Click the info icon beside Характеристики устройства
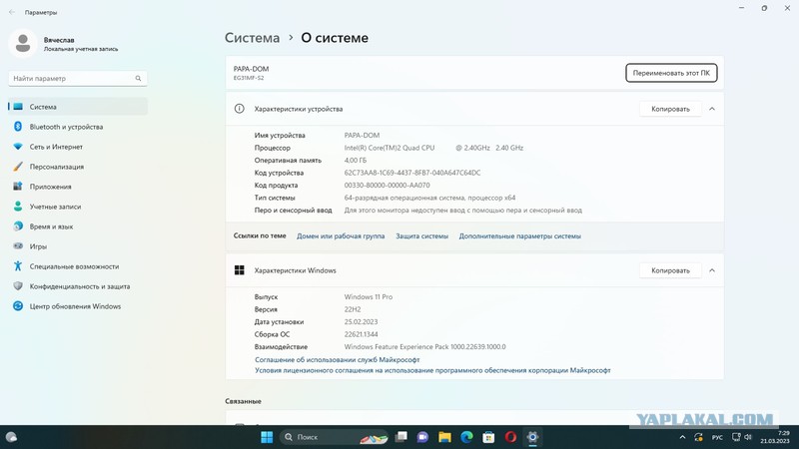 point(239,109)
